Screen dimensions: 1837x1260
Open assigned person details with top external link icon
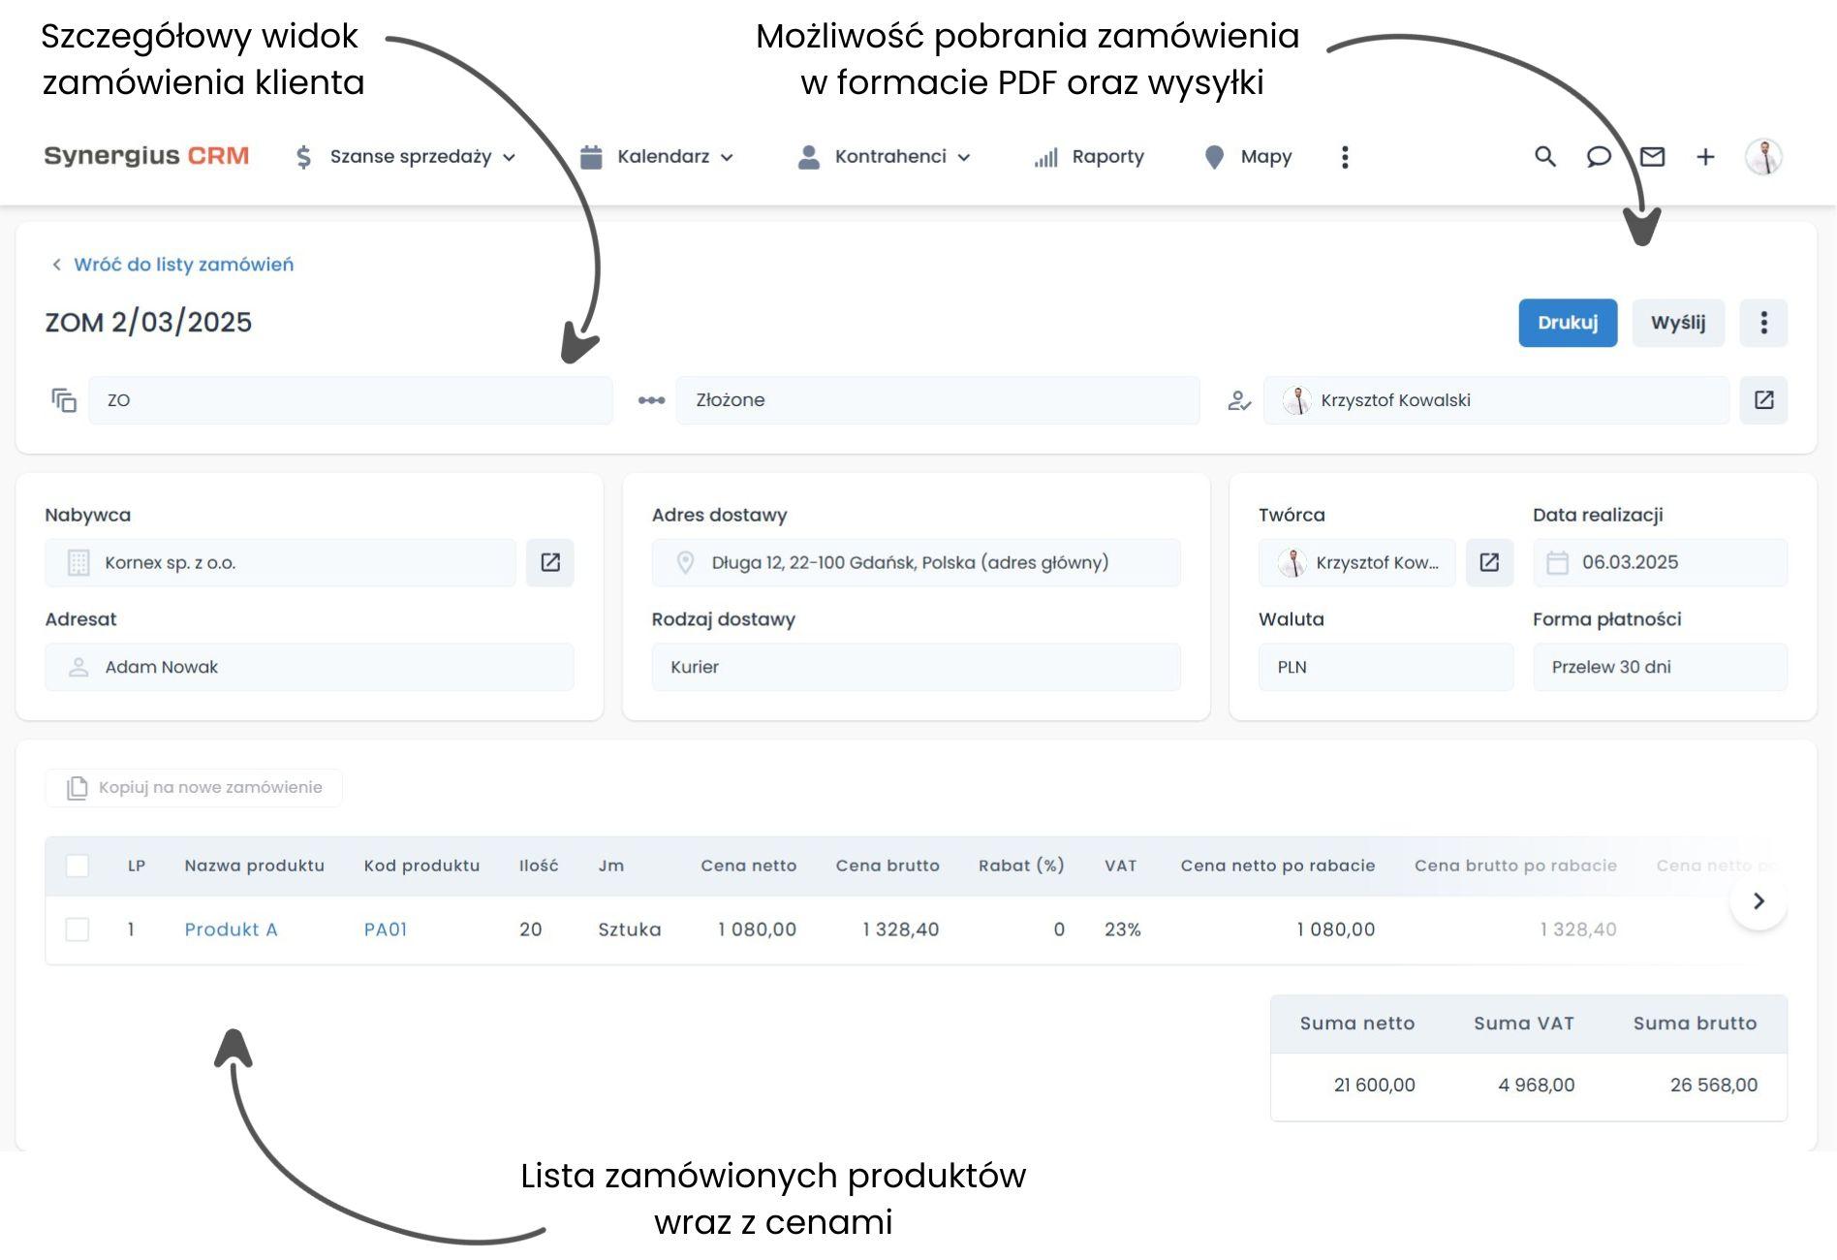pos(1764,399)
